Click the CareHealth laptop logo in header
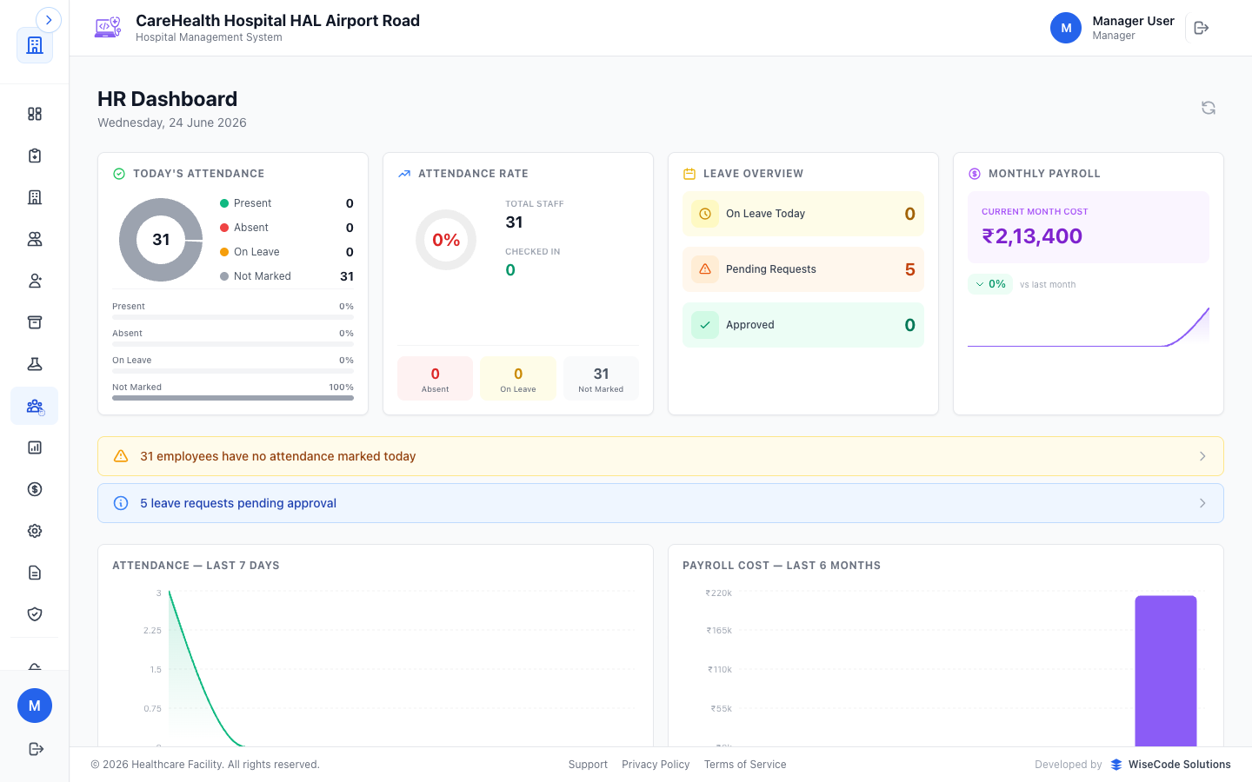 click(x=108, y=28)
